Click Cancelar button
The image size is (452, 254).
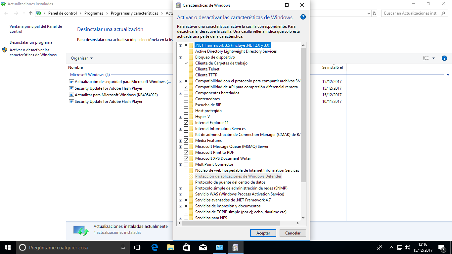pos(293,233)
